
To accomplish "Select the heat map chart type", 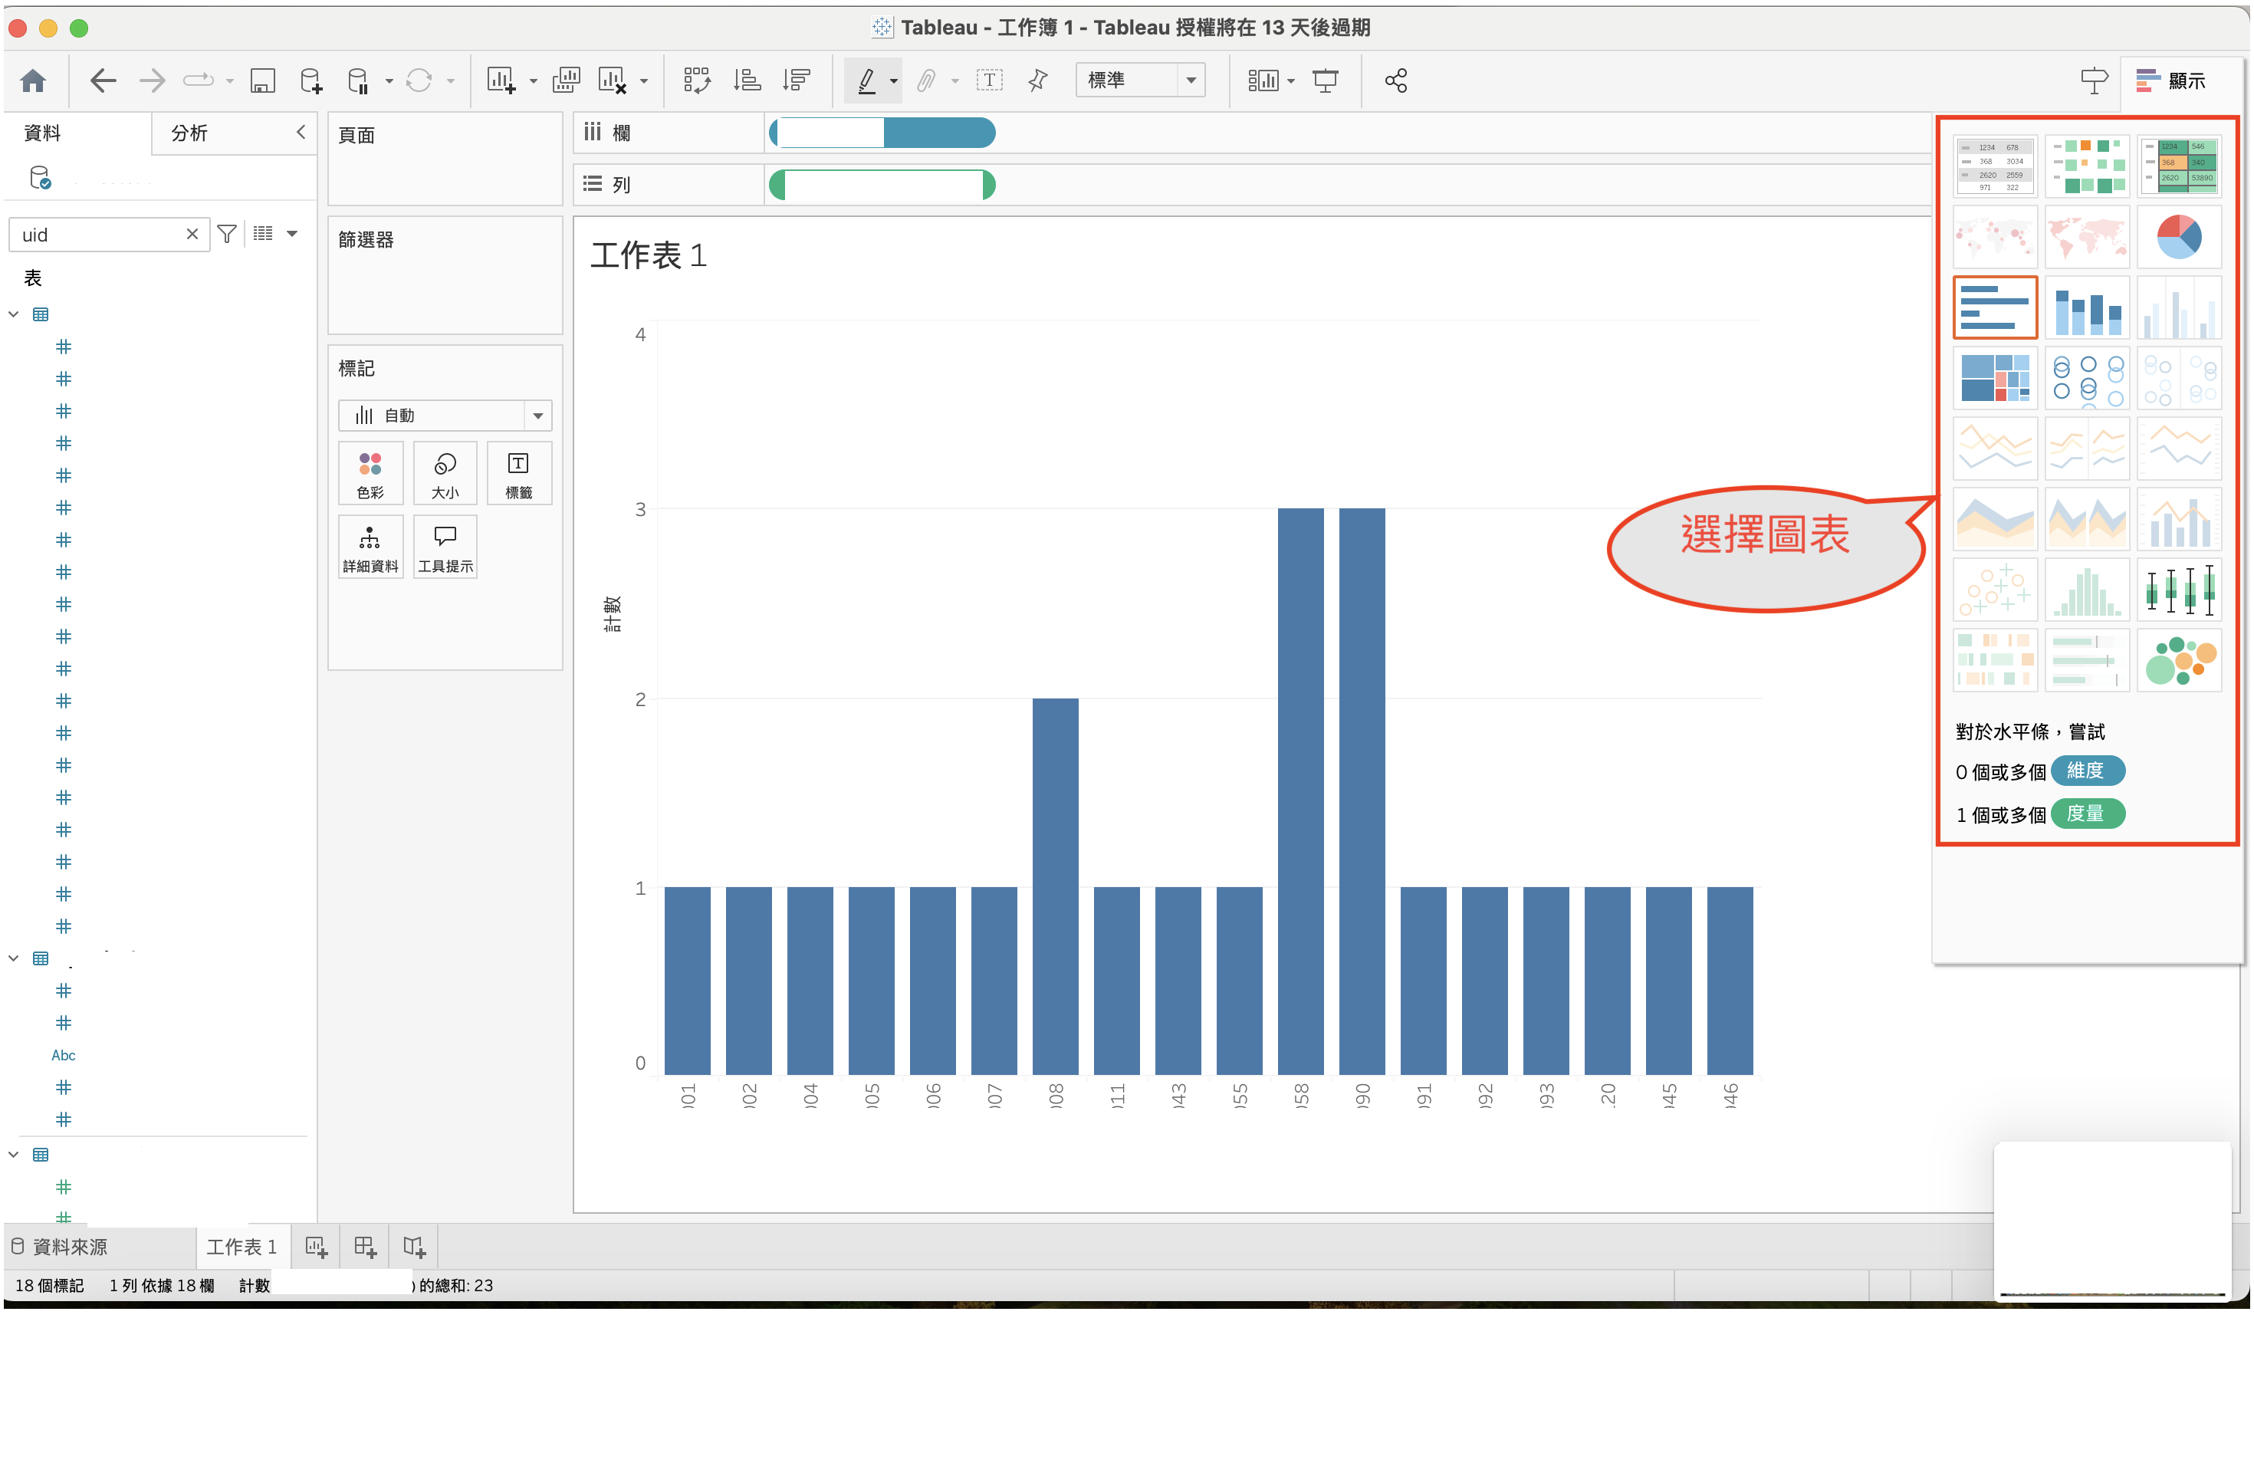I will 2086,166.
